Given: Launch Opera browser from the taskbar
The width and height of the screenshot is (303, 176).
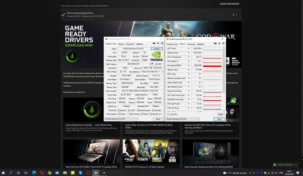Looking at the screenshot, I should pyautogui.click(x=42, y=173).
